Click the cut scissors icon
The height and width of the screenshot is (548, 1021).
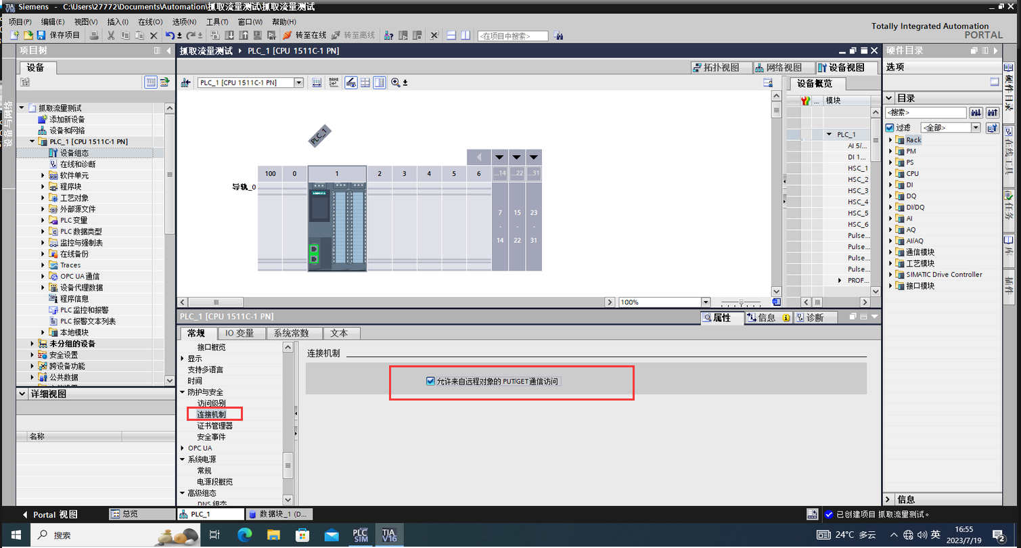tap(110, 35)
